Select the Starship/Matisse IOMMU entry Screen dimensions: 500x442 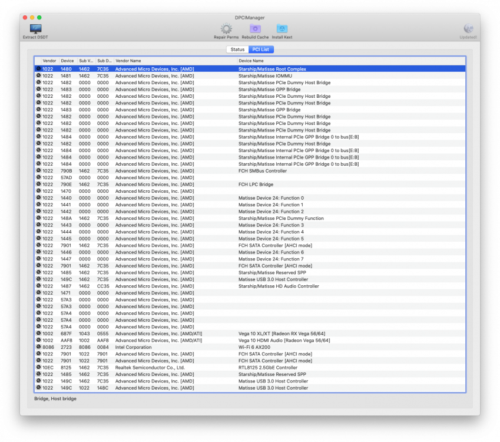click(x=265, y=76)
